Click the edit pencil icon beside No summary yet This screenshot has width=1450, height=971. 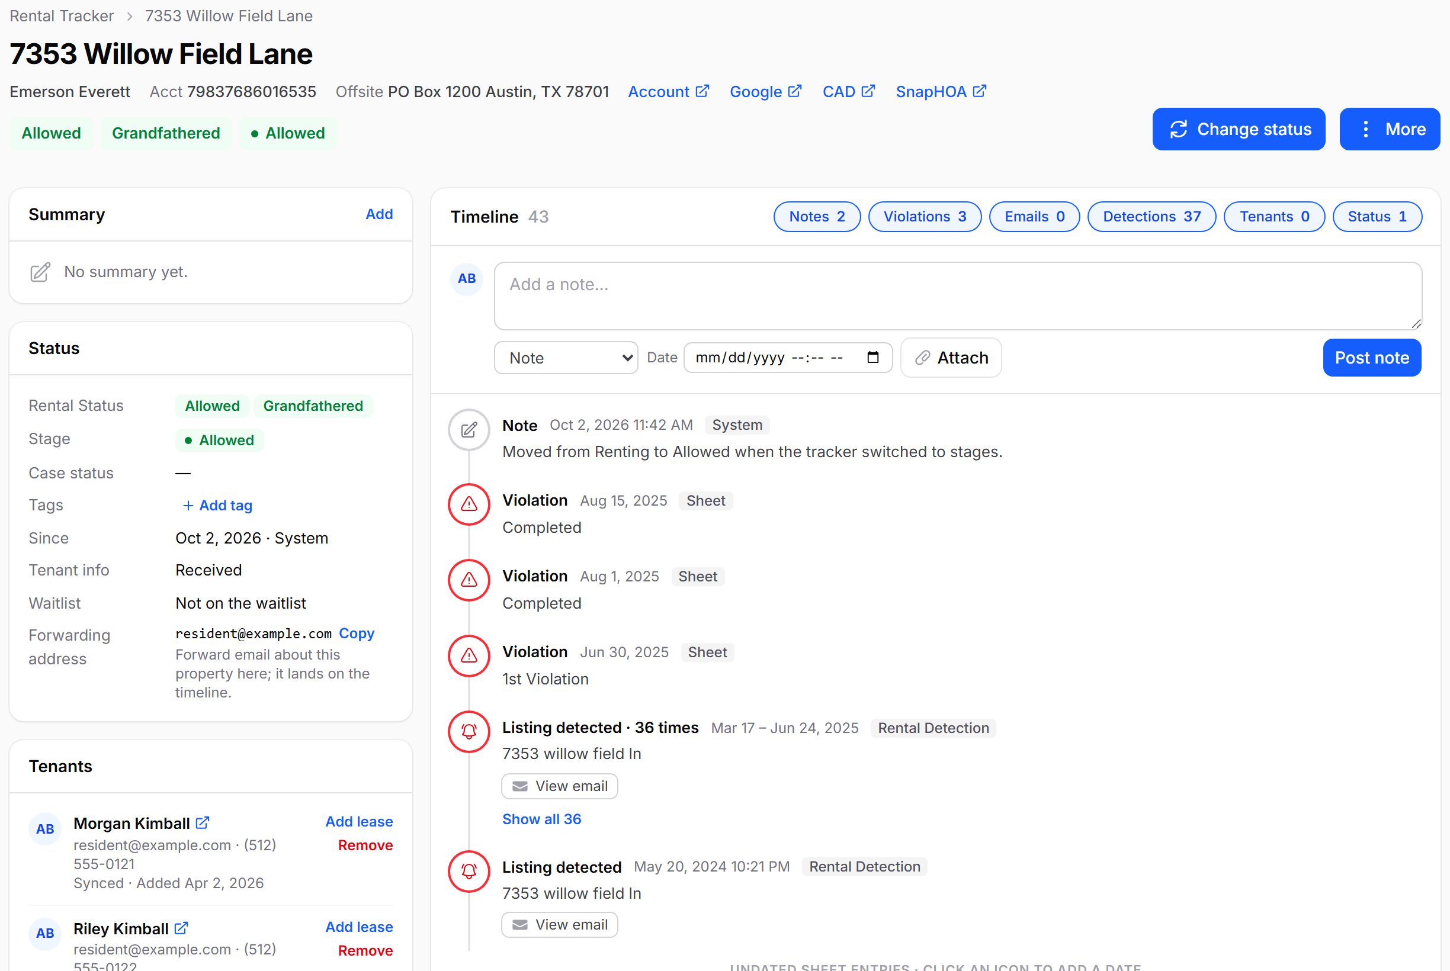(x=40, y=272)
